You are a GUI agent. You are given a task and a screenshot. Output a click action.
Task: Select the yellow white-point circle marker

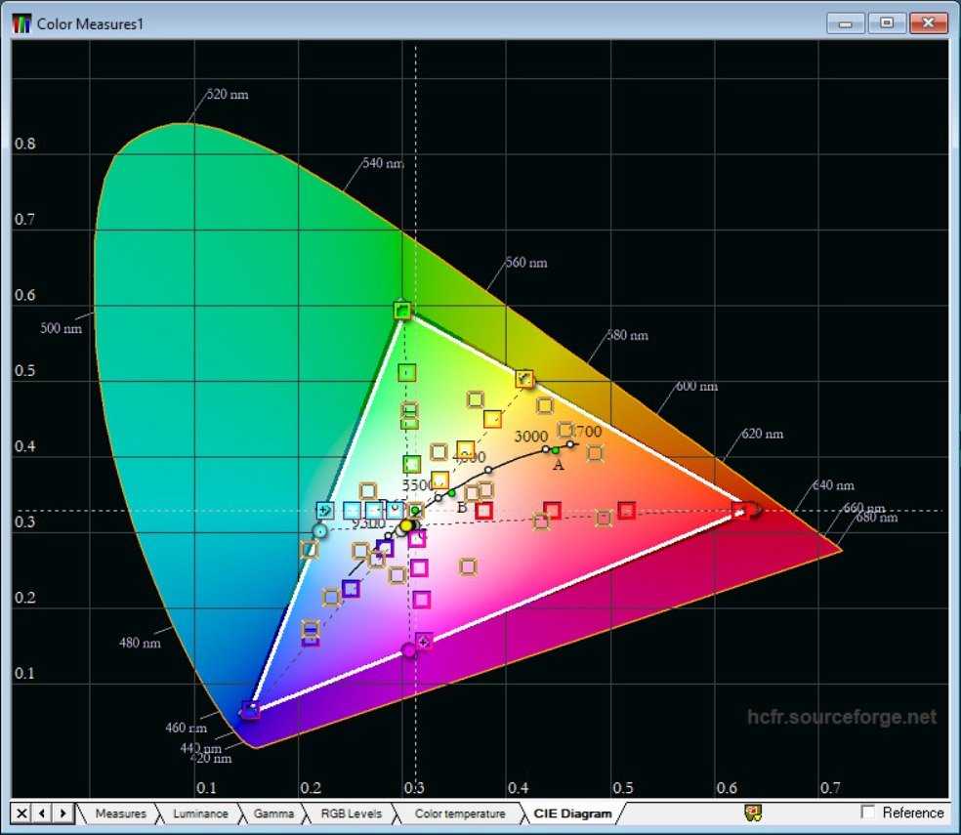click(x=406, y=526)
